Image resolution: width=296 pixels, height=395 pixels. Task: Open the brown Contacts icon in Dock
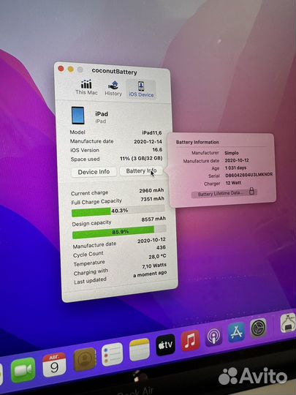coord(85,359)
